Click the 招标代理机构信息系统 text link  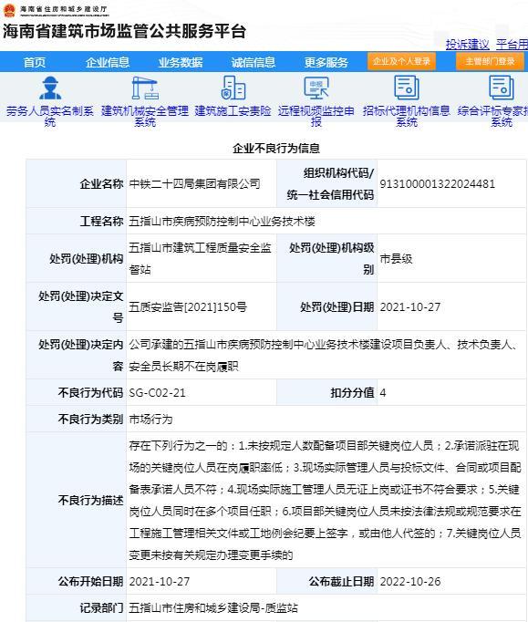click(407, 116)
